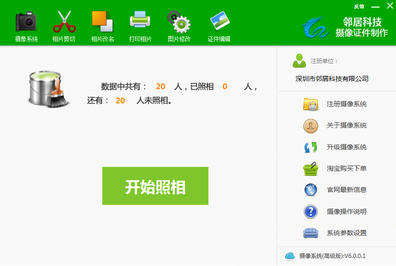
Task: Open 图片修改 gear icon tool
Action: pyautogui.click(x=179, y=25)
